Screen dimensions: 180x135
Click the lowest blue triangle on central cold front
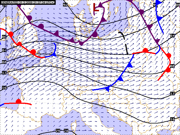coord(107,89)
